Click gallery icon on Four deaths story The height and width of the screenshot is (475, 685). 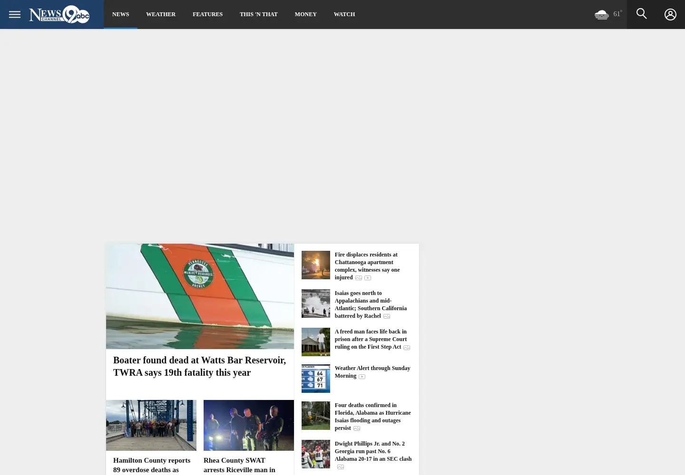pos(357,428)
